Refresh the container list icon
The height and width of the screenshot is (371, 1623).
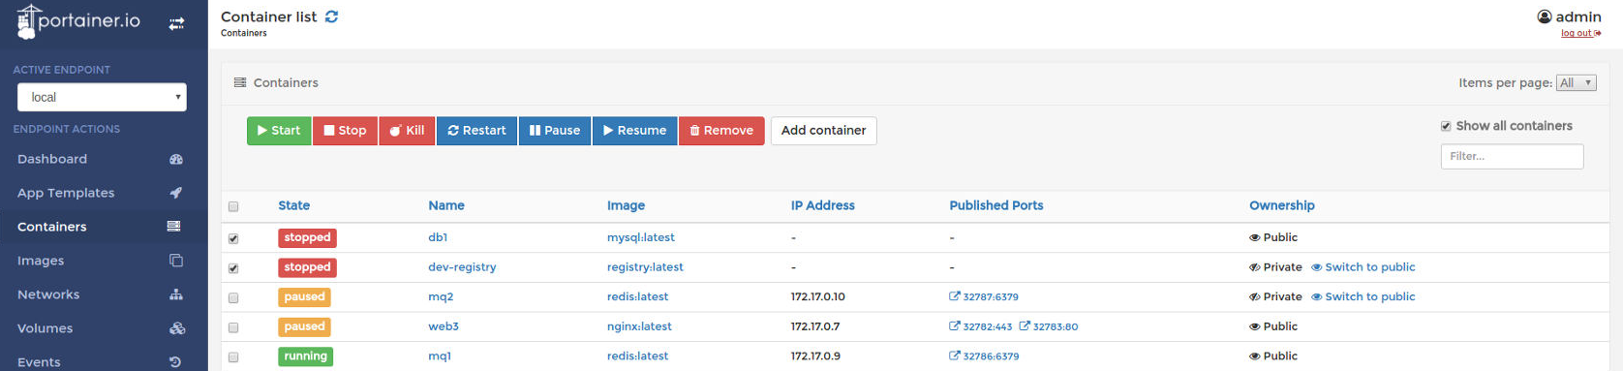(x=331, y=16)
